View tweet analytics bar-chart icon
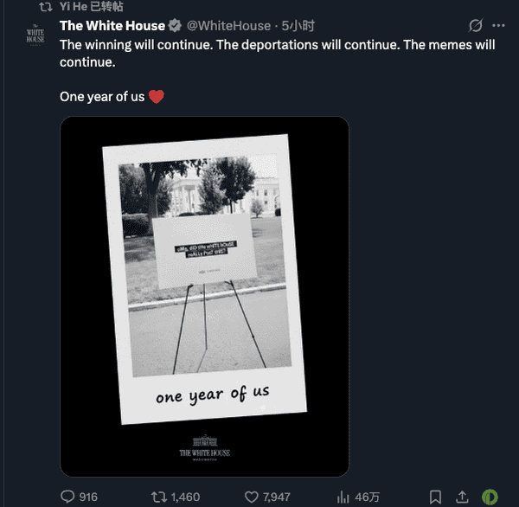This screenshot has width=519, height=507. tap(343, 497)
